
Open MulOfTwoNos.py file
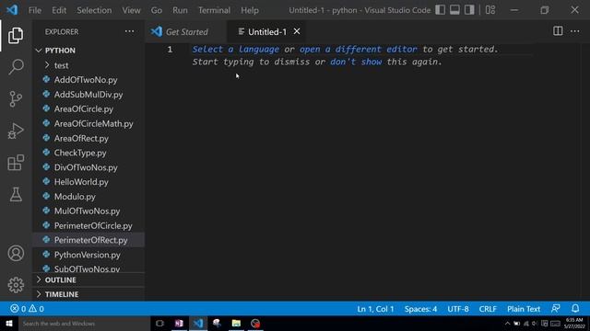tap(88, 211)
